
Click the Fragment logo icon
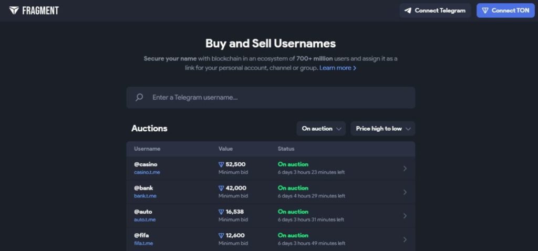pyautogui.click(x=14, y=11)
